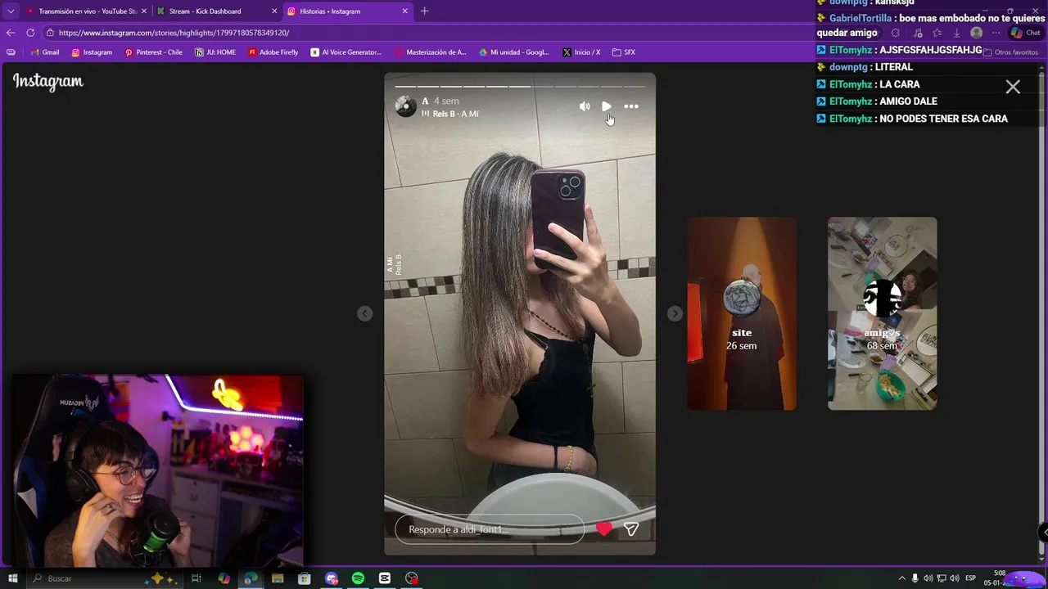
Task: Open File Explorer from the taskbar
Action: click(278, 578)
